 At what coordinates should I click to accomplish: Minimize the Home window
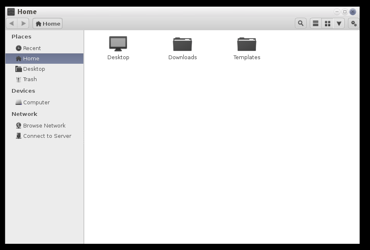337,12
